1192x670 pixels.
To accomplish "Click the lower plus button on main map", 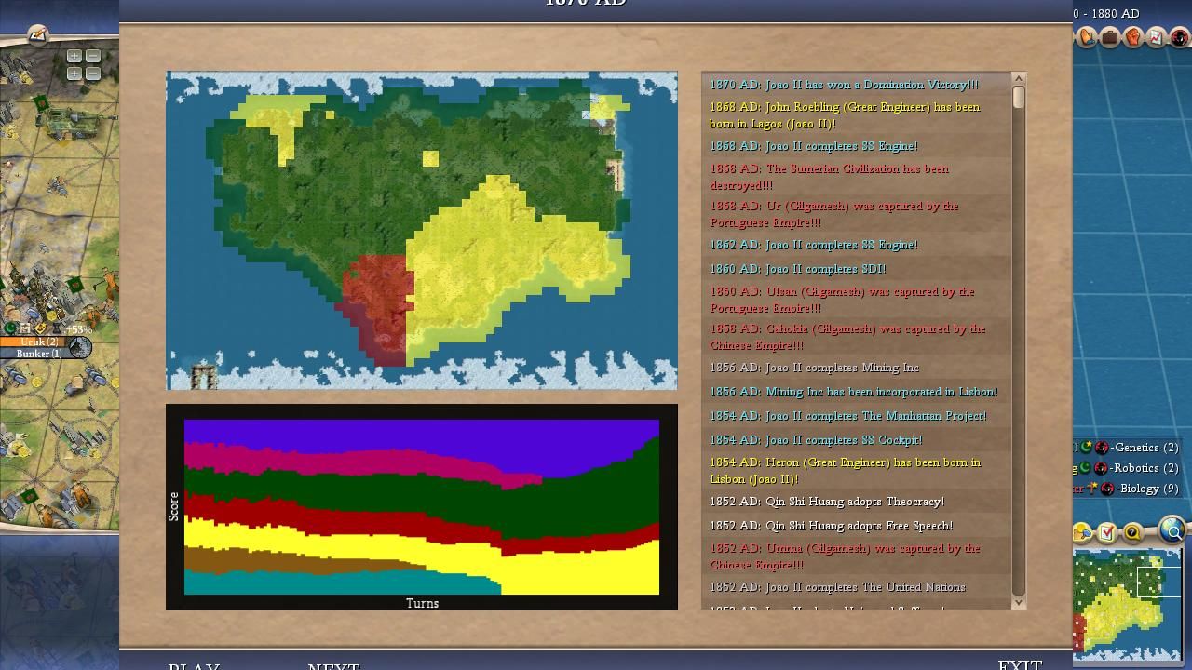I will pos(74,74).
